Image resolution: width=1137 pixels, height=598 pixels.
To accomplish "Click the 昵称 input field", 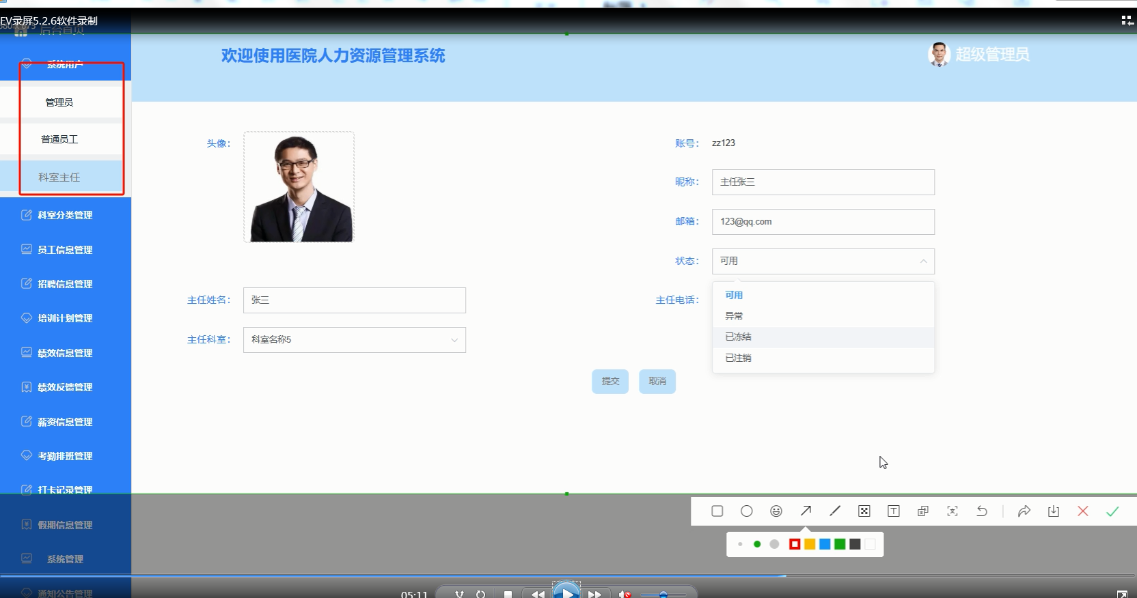I will [x=823, y=182].
